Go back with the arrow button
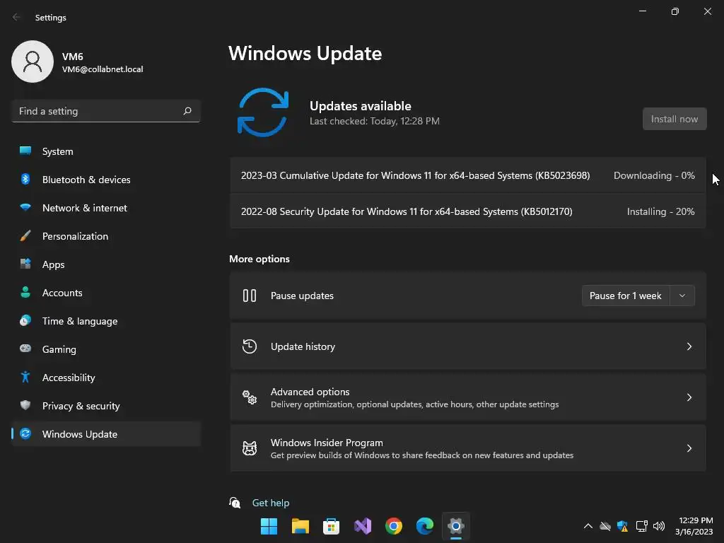Viewport: 724px width, 543px height. tap(16, 17)
